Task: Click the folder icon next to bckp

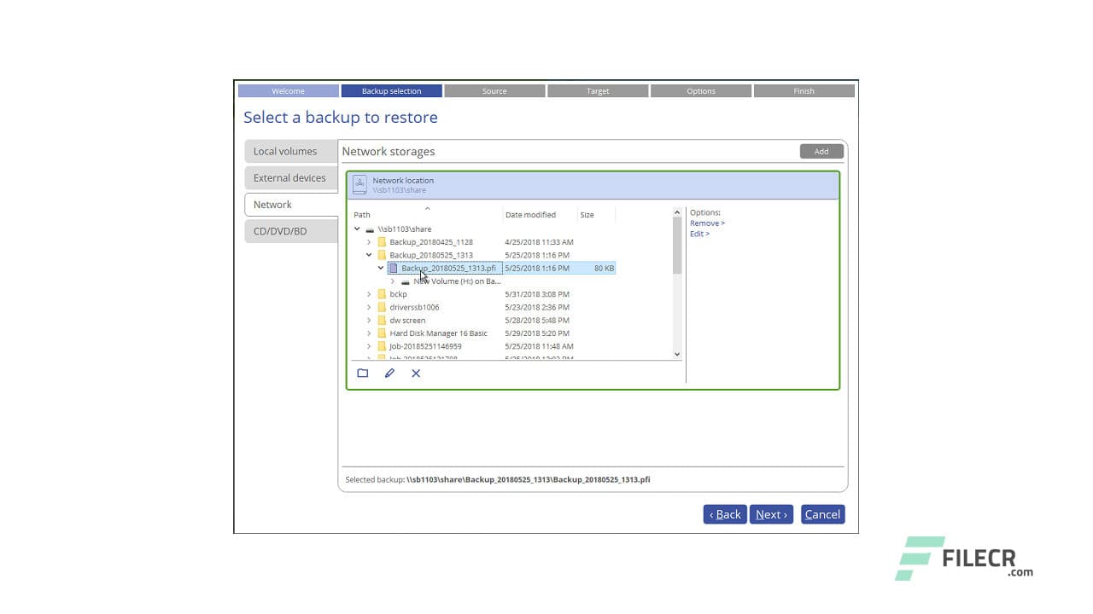Action: [x=381, y=293]
